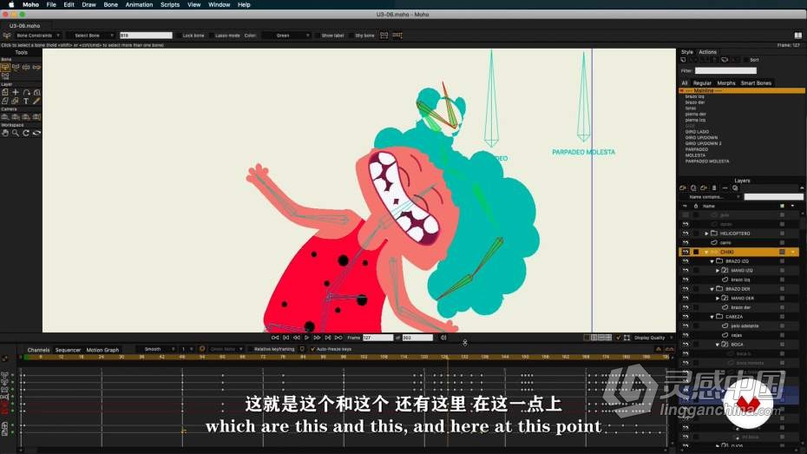The image size is (807, 454).
Task: Click the onion skin icon in timeline toolbar
Action: (201, 349)
